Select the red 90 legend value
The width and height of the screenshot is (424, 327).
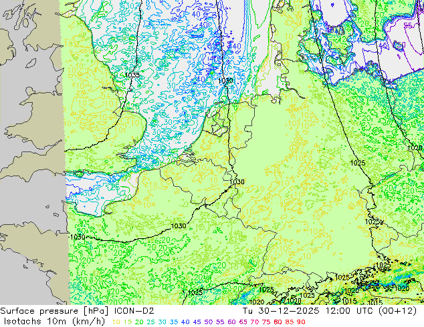(x=301, y=322)
